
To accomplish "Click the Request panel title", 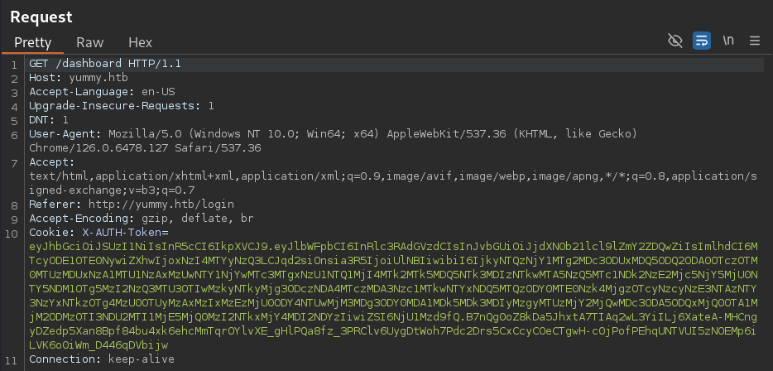I will (x=41, y=17).
